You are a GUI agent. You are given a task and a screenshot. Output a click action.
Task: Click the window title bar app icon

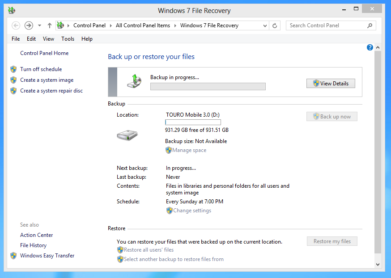pos(12,10)
